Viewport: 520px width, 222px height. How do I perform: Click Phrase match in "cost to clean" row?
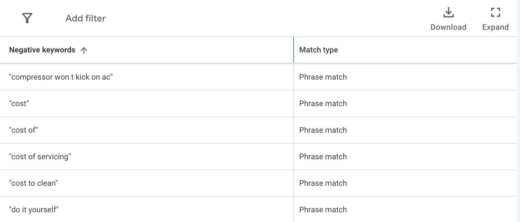click(x=323, y=183)
